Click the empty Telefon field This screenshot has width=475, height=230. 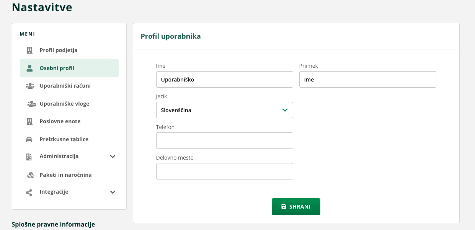[x=224, y=140]
